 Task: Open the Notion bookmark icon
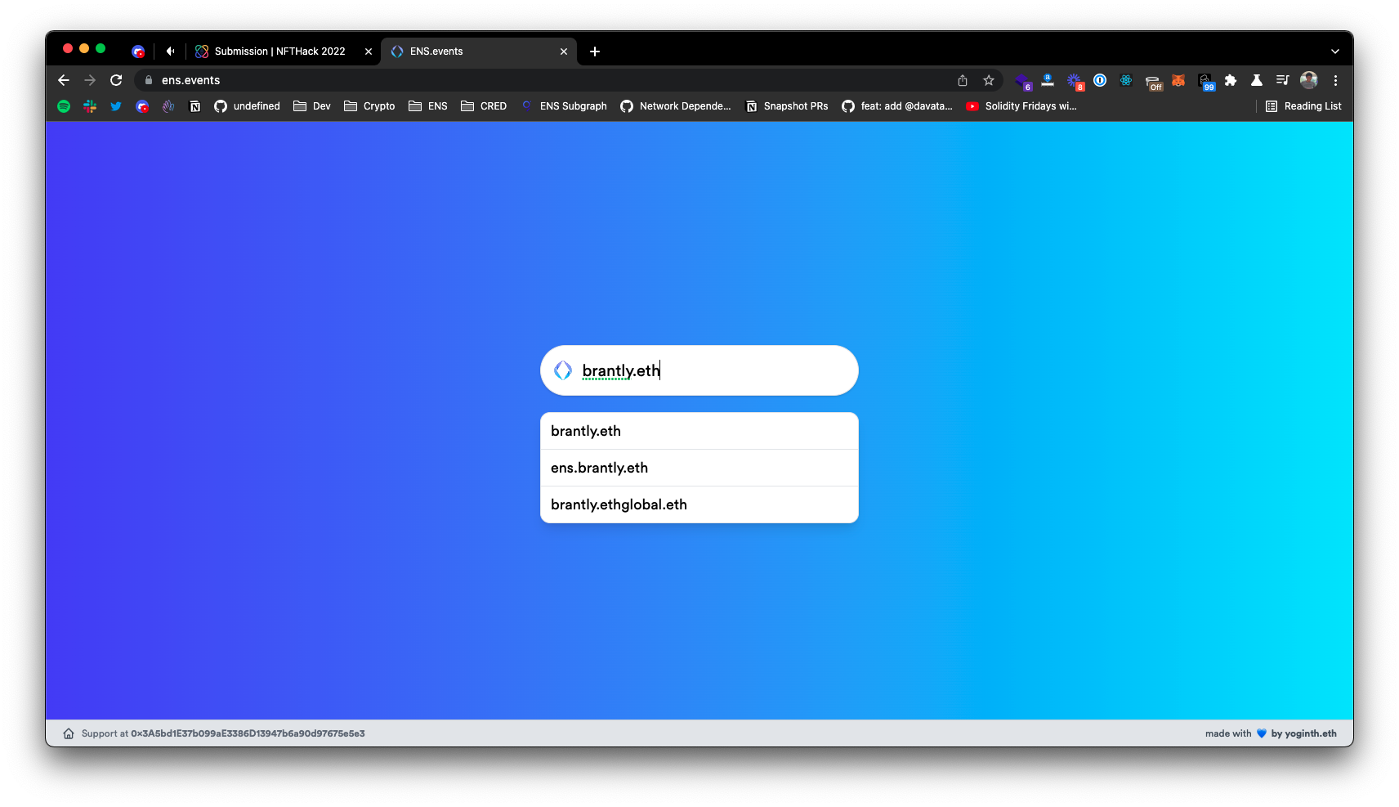point(194,106)
